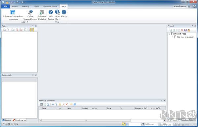198x127 pixels.
Task: Open the About dialog
Action: click(64, 13)
